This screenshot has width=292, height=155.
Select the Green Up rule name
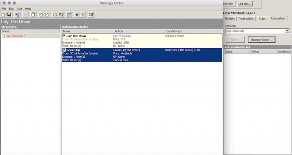click(73, 50)
